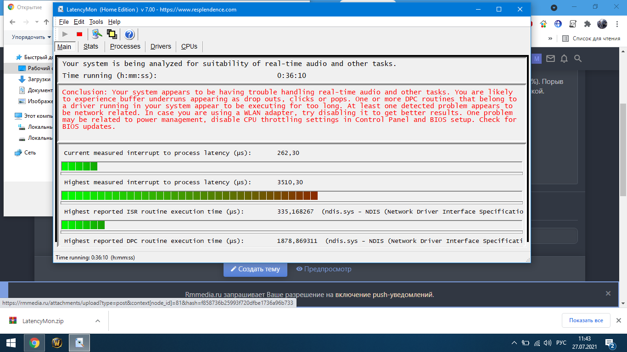Open Список для чтения reading list
The height and width of the screenshot is (352, 627).
pyautogui.click(x=591, y=38)
